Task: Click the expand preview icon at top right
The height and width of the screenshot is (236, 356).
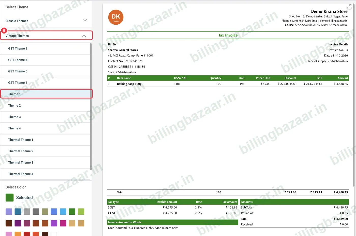Action: tap(349, 7)
